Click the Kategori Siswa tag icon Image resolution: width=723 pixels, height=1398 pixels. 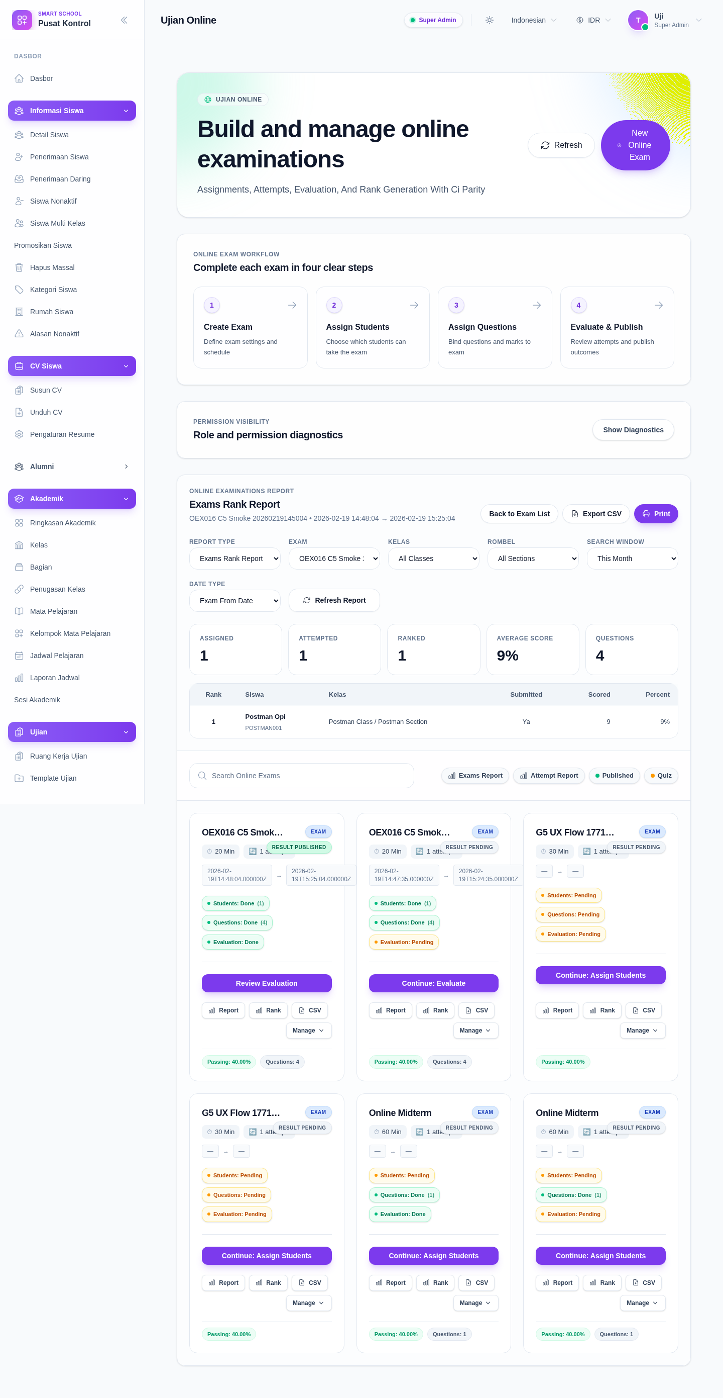(19, 290)
